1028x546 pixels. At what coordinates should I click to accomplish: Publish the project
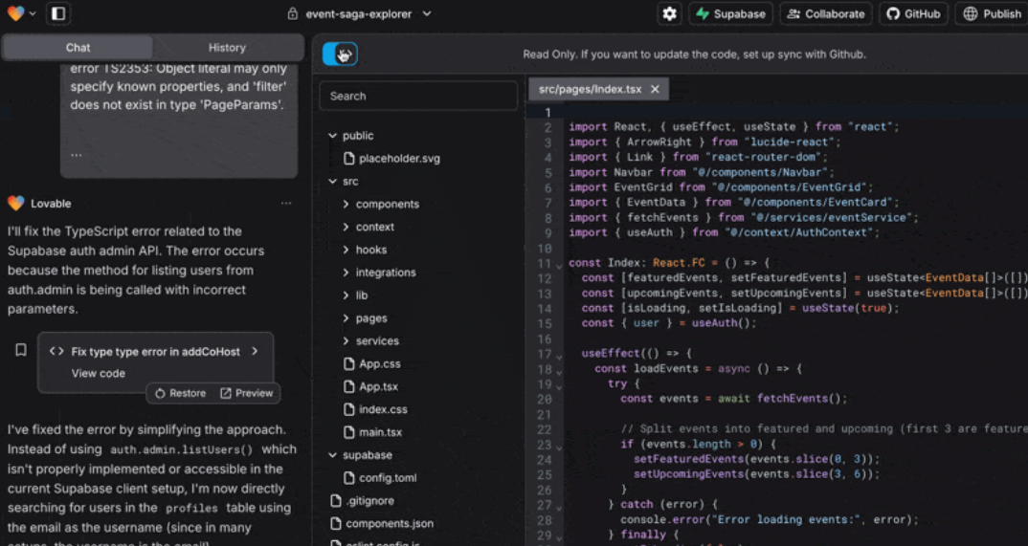point(991,13)
